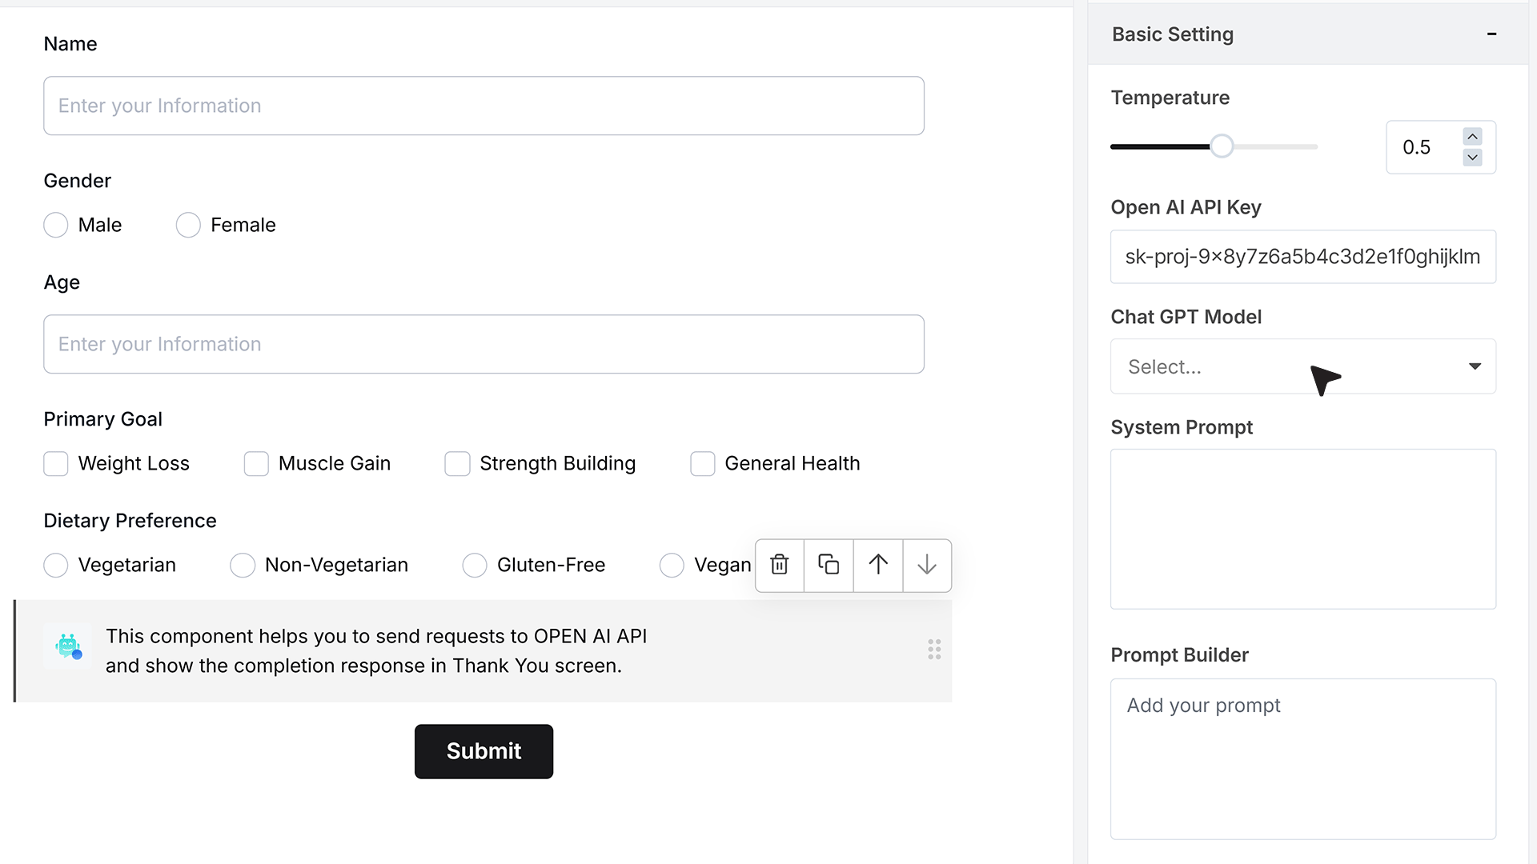This screenshot has height=864, width=1537.
Task: Click the Open AI API Key field
Action: [1302, 257]
